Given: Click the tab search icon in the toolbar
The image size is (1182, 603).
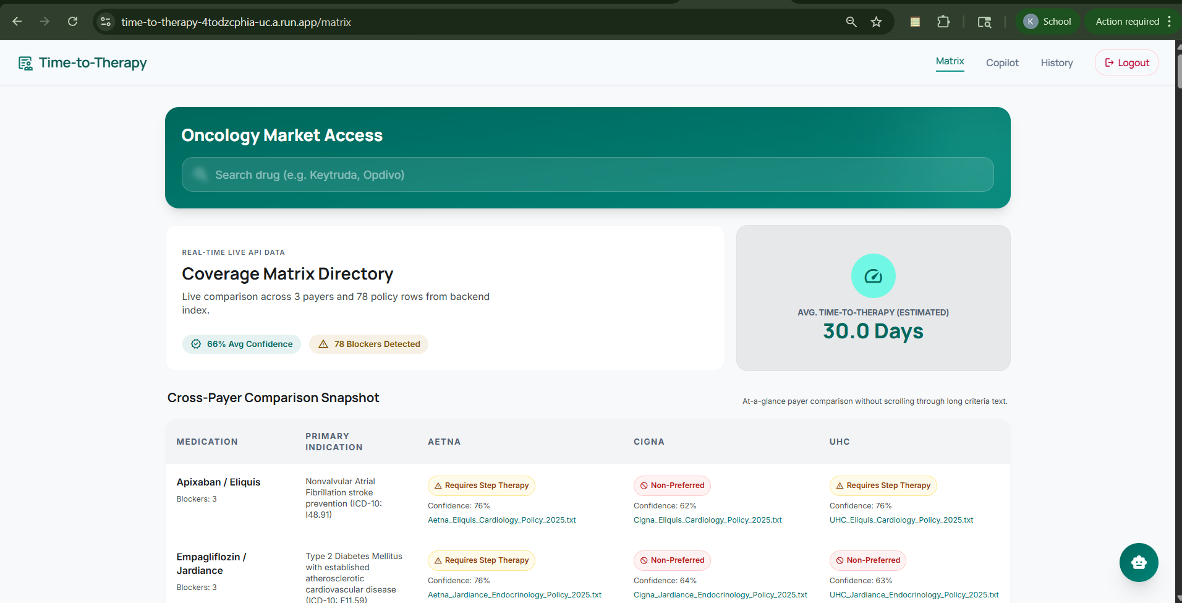Looking at the screenshot, I should coord(984,22).
